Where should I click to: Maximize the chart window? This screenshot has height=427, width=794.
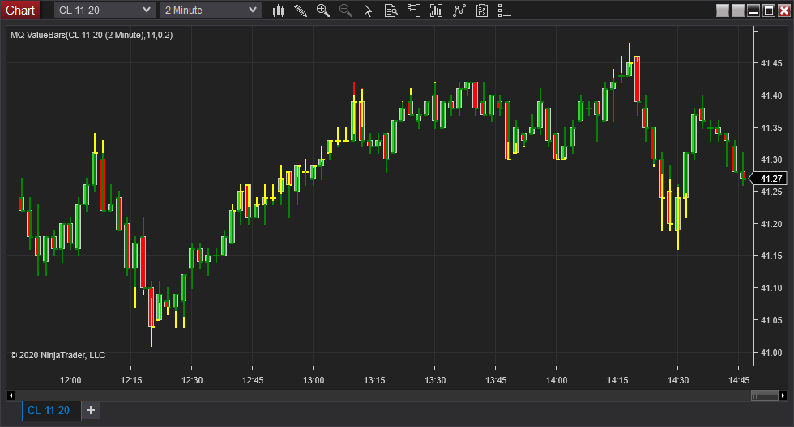[769, 10]
